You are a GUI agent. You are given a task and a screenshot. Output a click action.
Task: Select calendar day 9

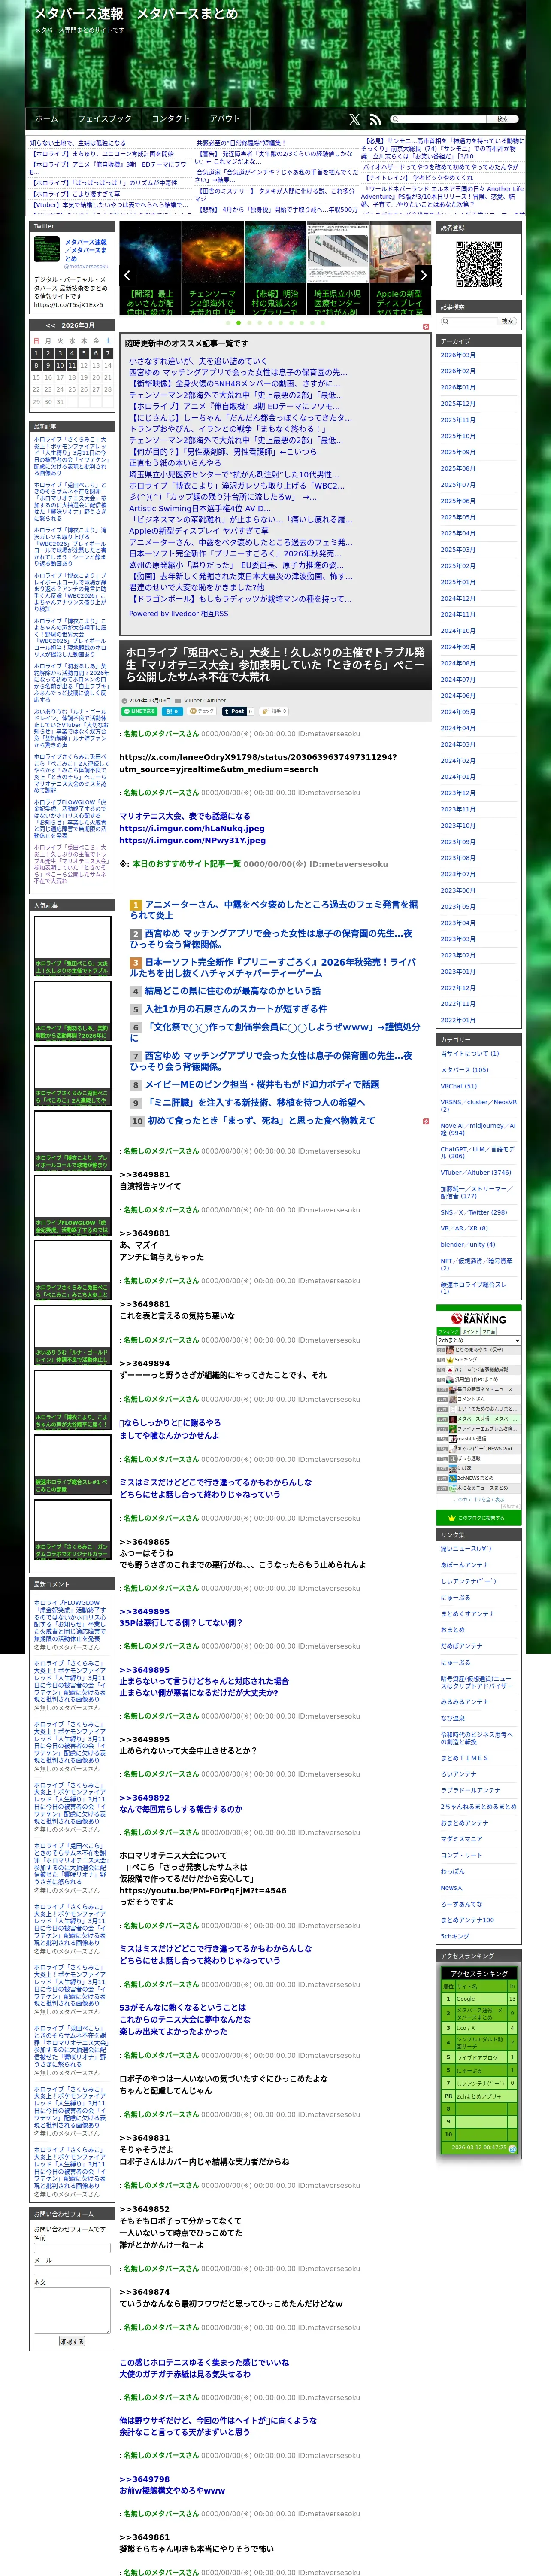coord(47,365)
